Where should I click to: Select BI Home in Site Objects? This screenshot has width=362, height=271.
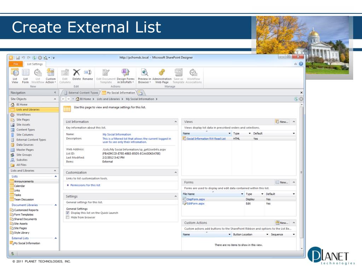(x=34, y=104)
